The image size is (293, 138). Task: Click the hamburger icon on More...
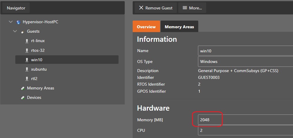click(x=185, y=8)
